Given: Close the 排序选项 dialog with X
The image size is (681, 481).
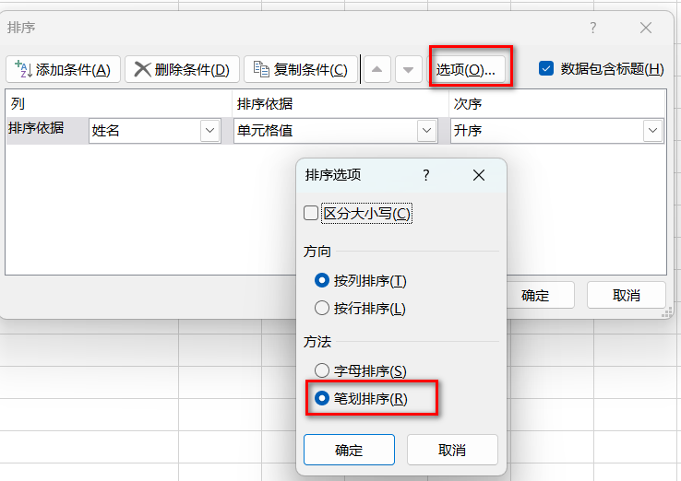Looking at the screenshot, I should [x=478, y=175].
